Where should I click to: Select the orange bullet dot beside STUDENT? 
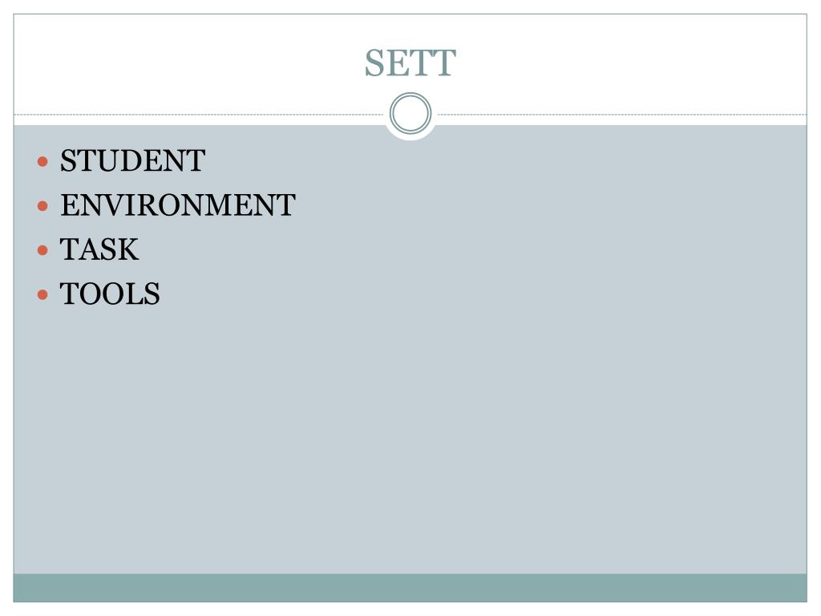[x=43, y=161]
